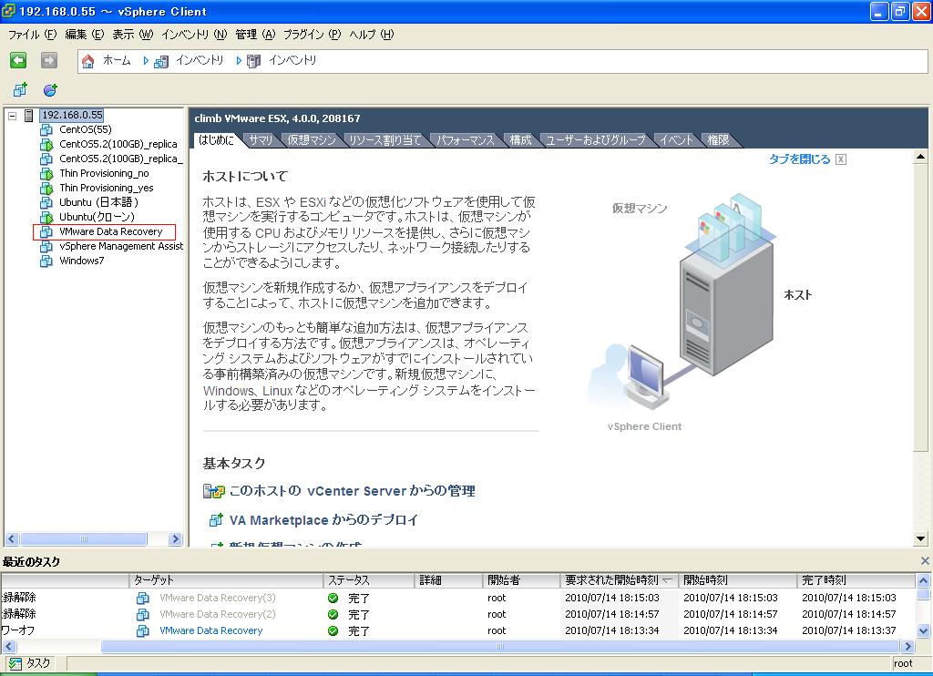Click the VMware Data Recovery VM icon in tree
Screen dimensions: 933x676
(x=46, y=231)
